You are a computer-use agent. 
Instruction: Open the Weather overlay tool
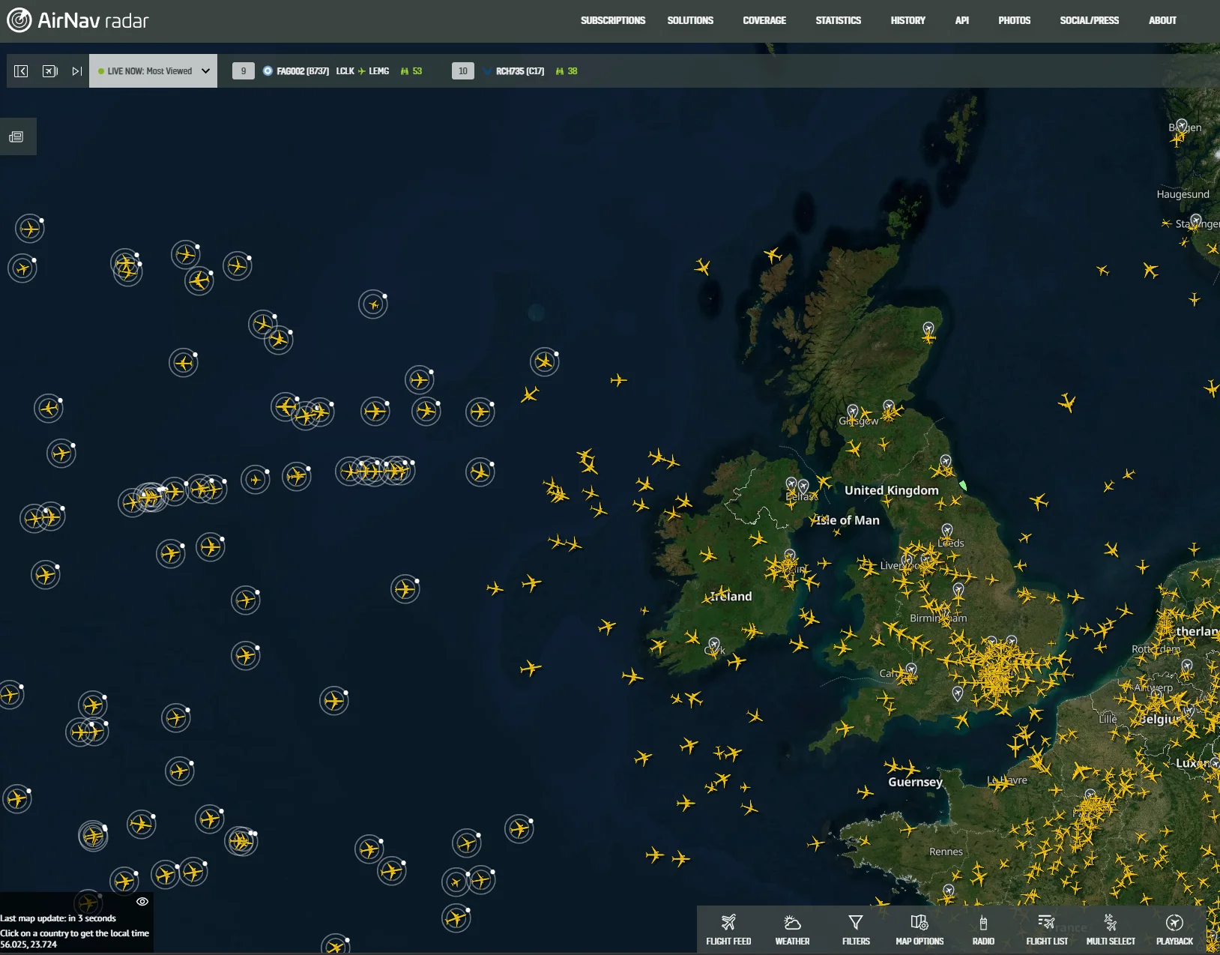coord(792,930)
